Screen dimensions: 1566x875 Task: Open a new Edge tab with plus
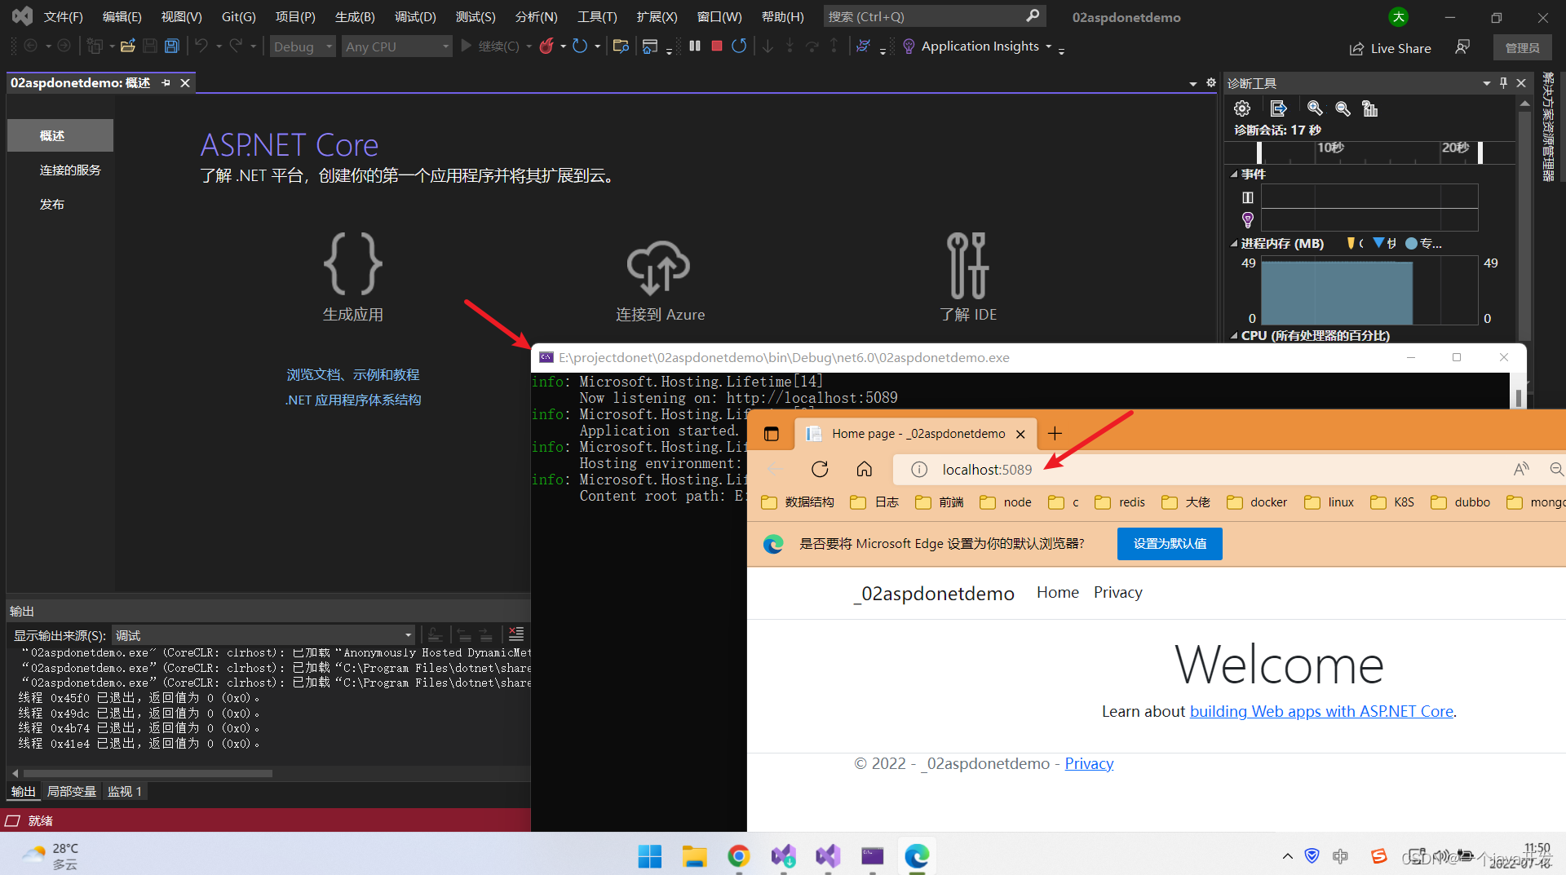[1055, 433]
